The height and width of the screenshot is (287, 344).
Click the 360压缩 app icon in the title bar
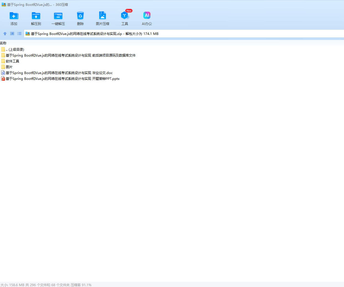tap(4, 5)
